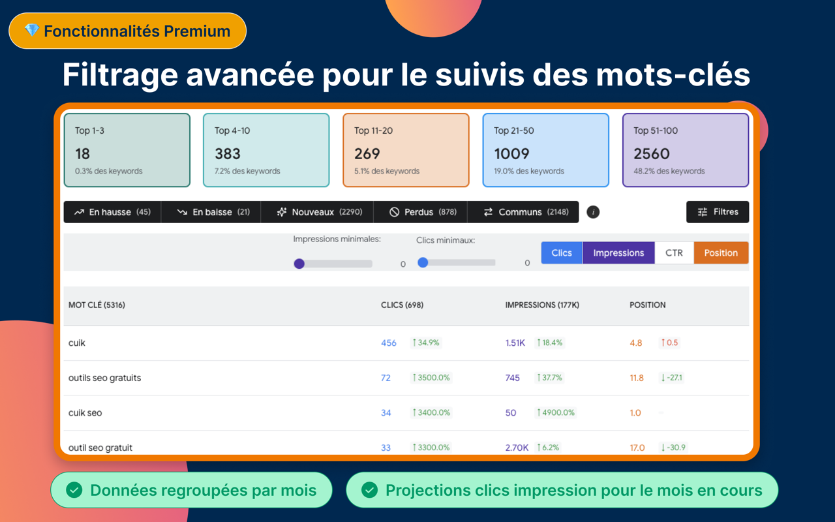The width and height of the screenshot is (835, 522).
Task: Click the Clics minimaux slider handle
Action: tap(423, 262)
